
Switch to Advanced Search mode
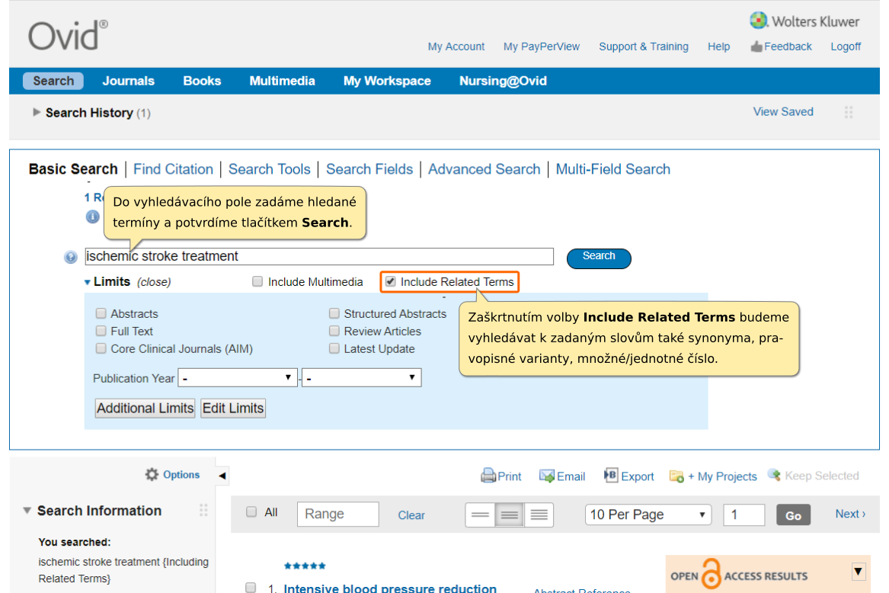click(484, 169)
